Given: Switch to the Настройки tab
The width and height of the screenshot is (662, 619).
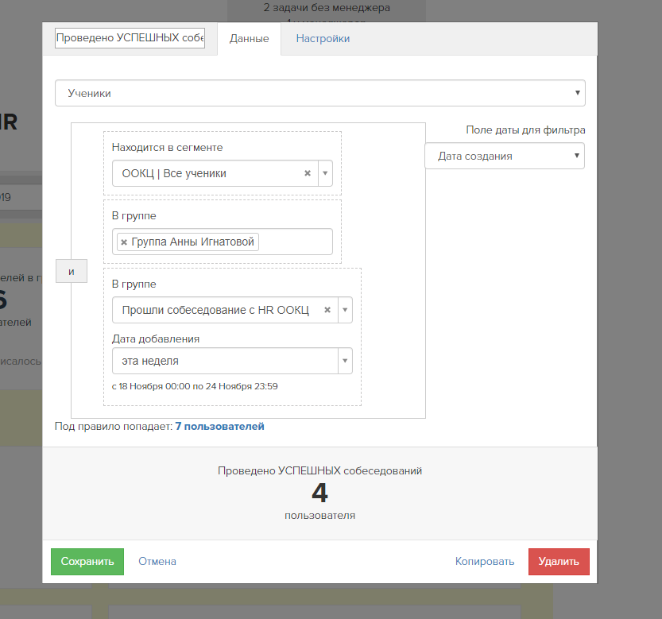Looking at the screenshot, I should [323, 38].
